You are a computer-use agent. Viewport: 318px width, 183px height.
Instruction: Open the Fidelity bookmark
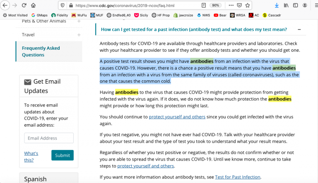click(60, 15)
